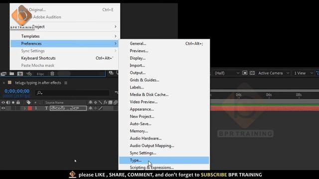
Task: Select the Preferences menu entry
Action: pos(64,44)
